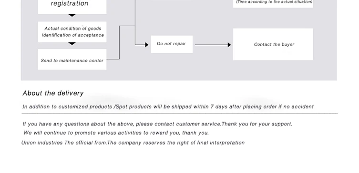
Task: Click the connector line leaving the maintenance center box
Action: [x=119, y=42]
